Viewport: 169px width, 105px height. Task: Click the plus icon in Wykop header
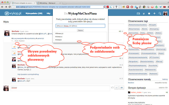154,13
